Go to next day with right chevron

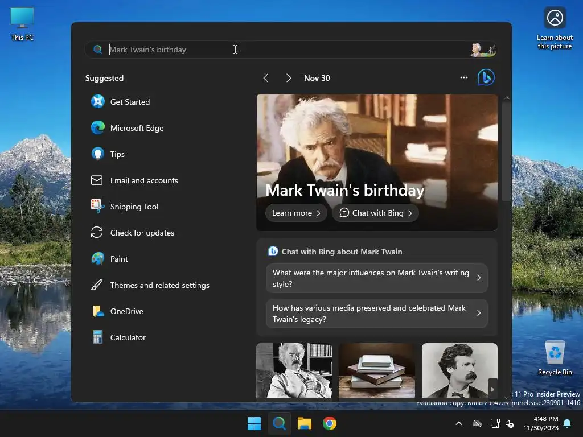289,77
